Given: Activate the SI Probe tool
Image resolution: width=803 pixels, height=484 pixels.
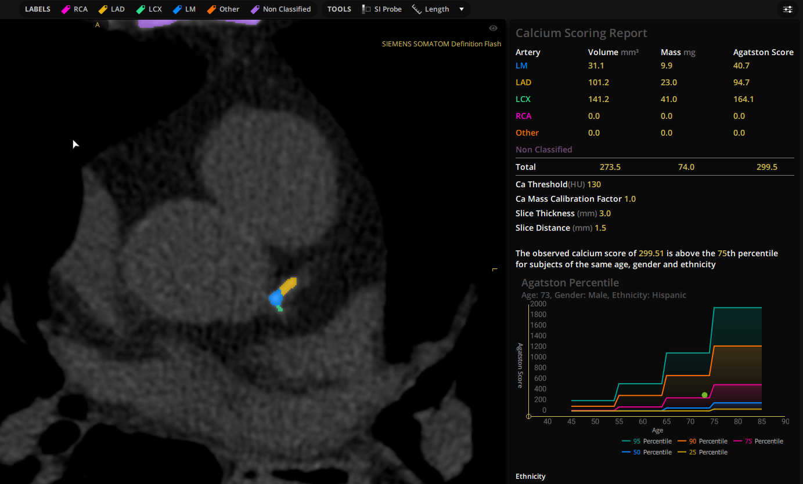Looking at the screenshot, I should [x=381, y=9].
